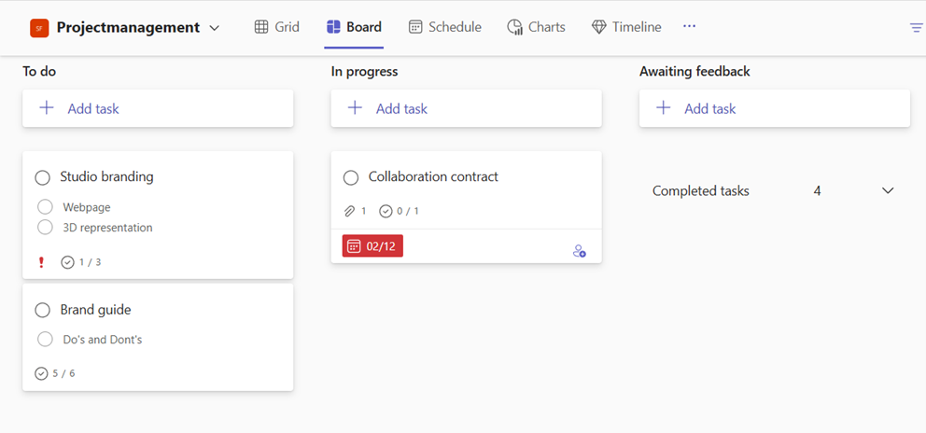Screen dimensions: 926x433
Task: Open the Projectmanagement plan dropdown arrow
Action: point(215,28)
